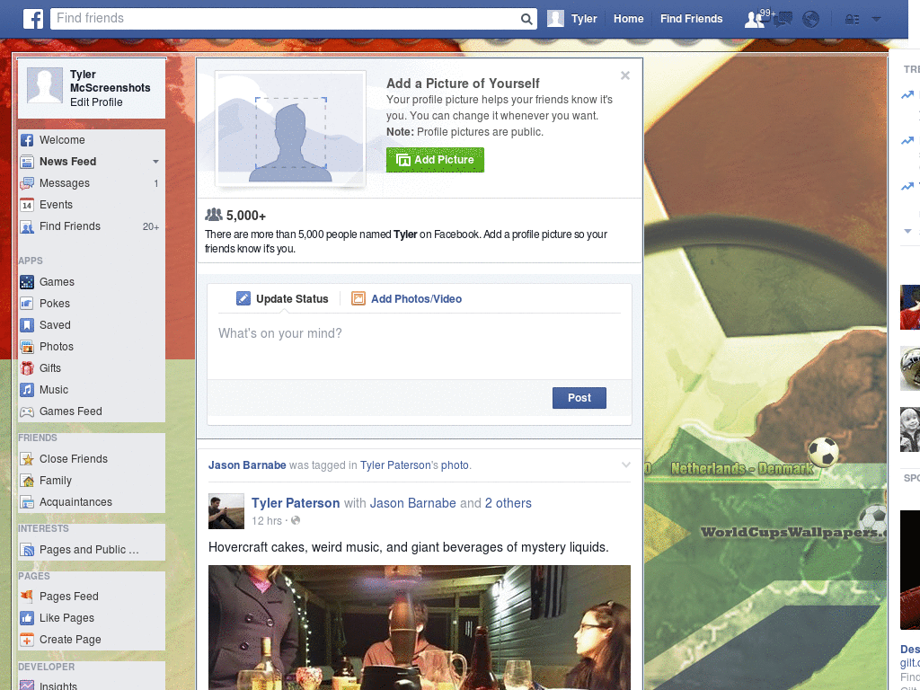Click the profile picture placeholder thumbnail
Viewport: 920px width, 690px height.
tap(290, 128)
